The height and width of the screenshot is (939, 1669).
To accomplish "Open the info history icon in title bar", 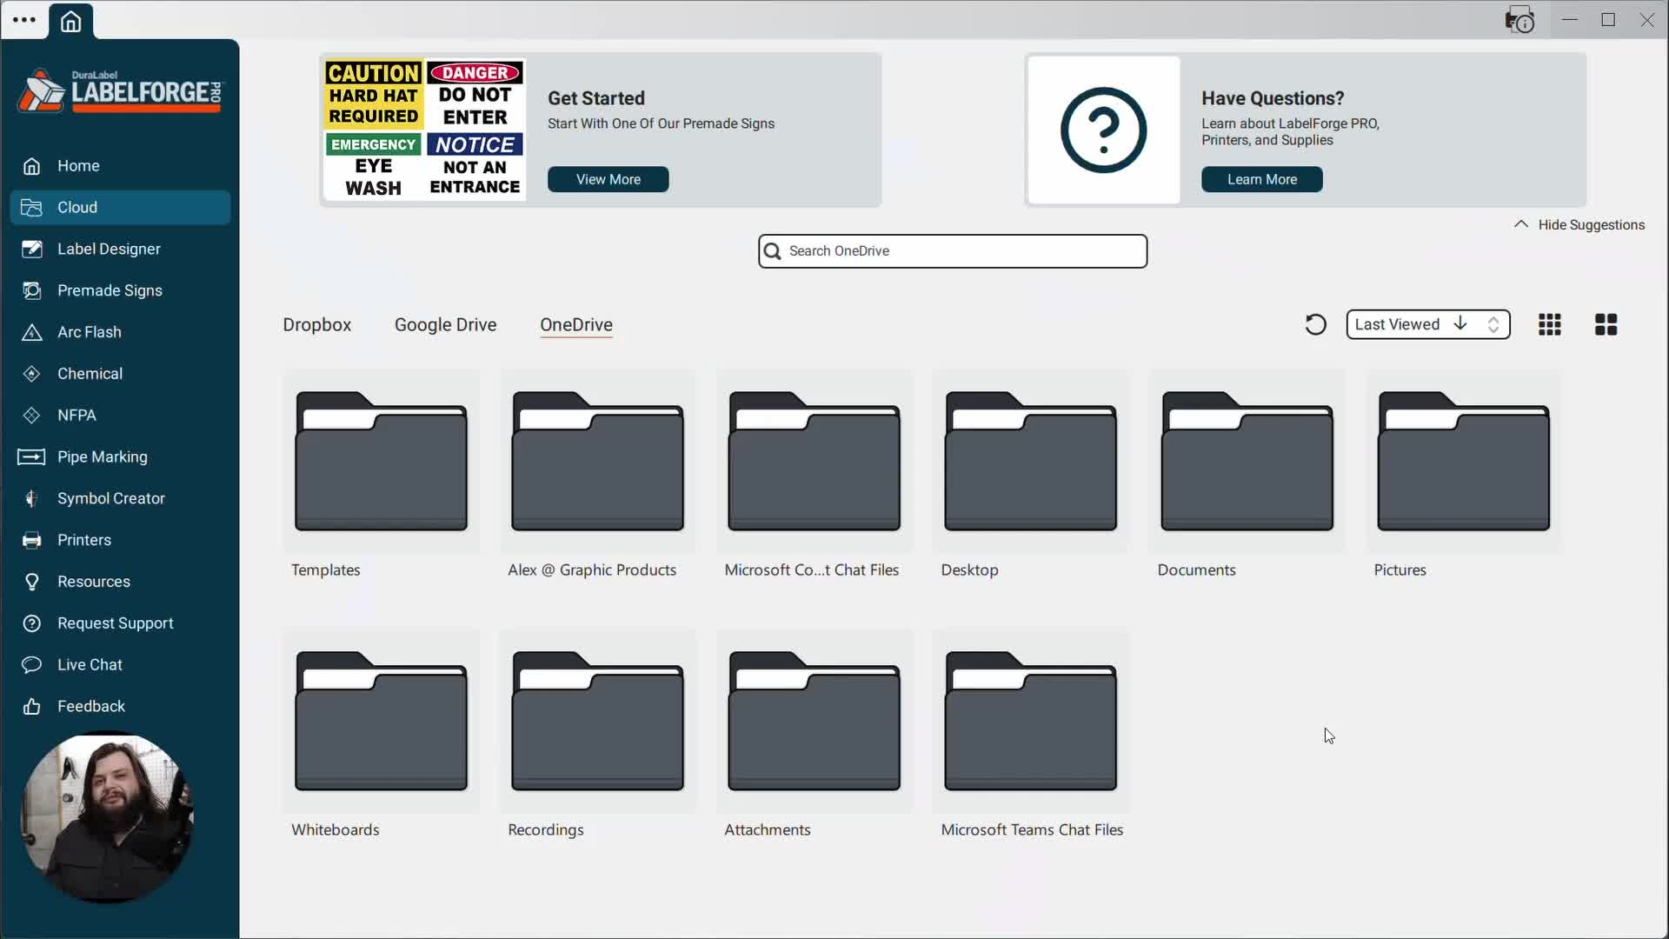I will tap(1520, 20).
